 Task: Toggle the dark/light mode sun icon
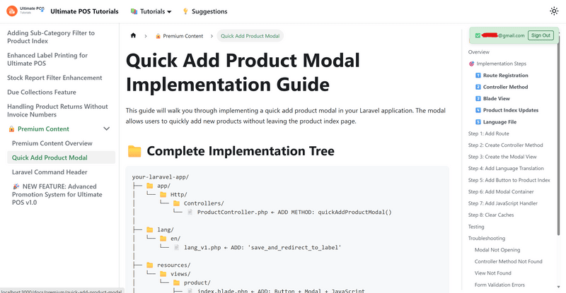[x=553, y=11]
